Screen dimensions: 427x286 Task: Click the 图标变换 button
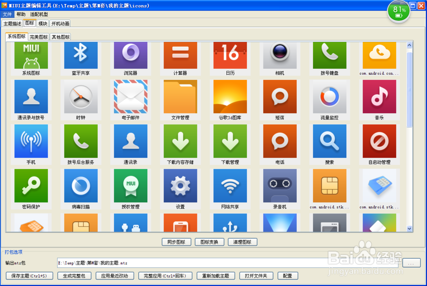coord(209,242)
